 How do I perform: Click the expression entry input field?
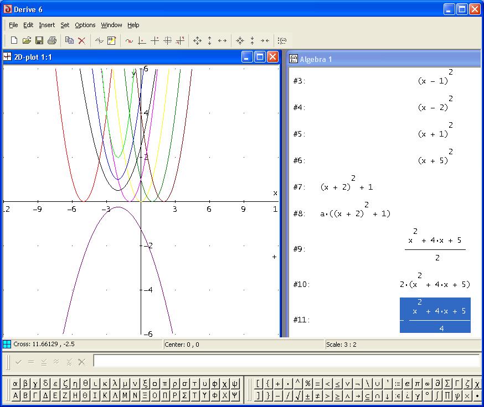tap(286, 362)
